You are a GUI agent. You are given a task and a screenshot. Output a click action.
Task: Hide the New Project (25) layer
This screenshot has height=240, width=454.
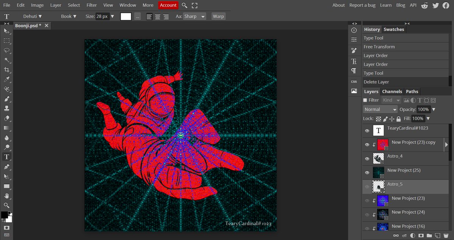pos(367,173)
